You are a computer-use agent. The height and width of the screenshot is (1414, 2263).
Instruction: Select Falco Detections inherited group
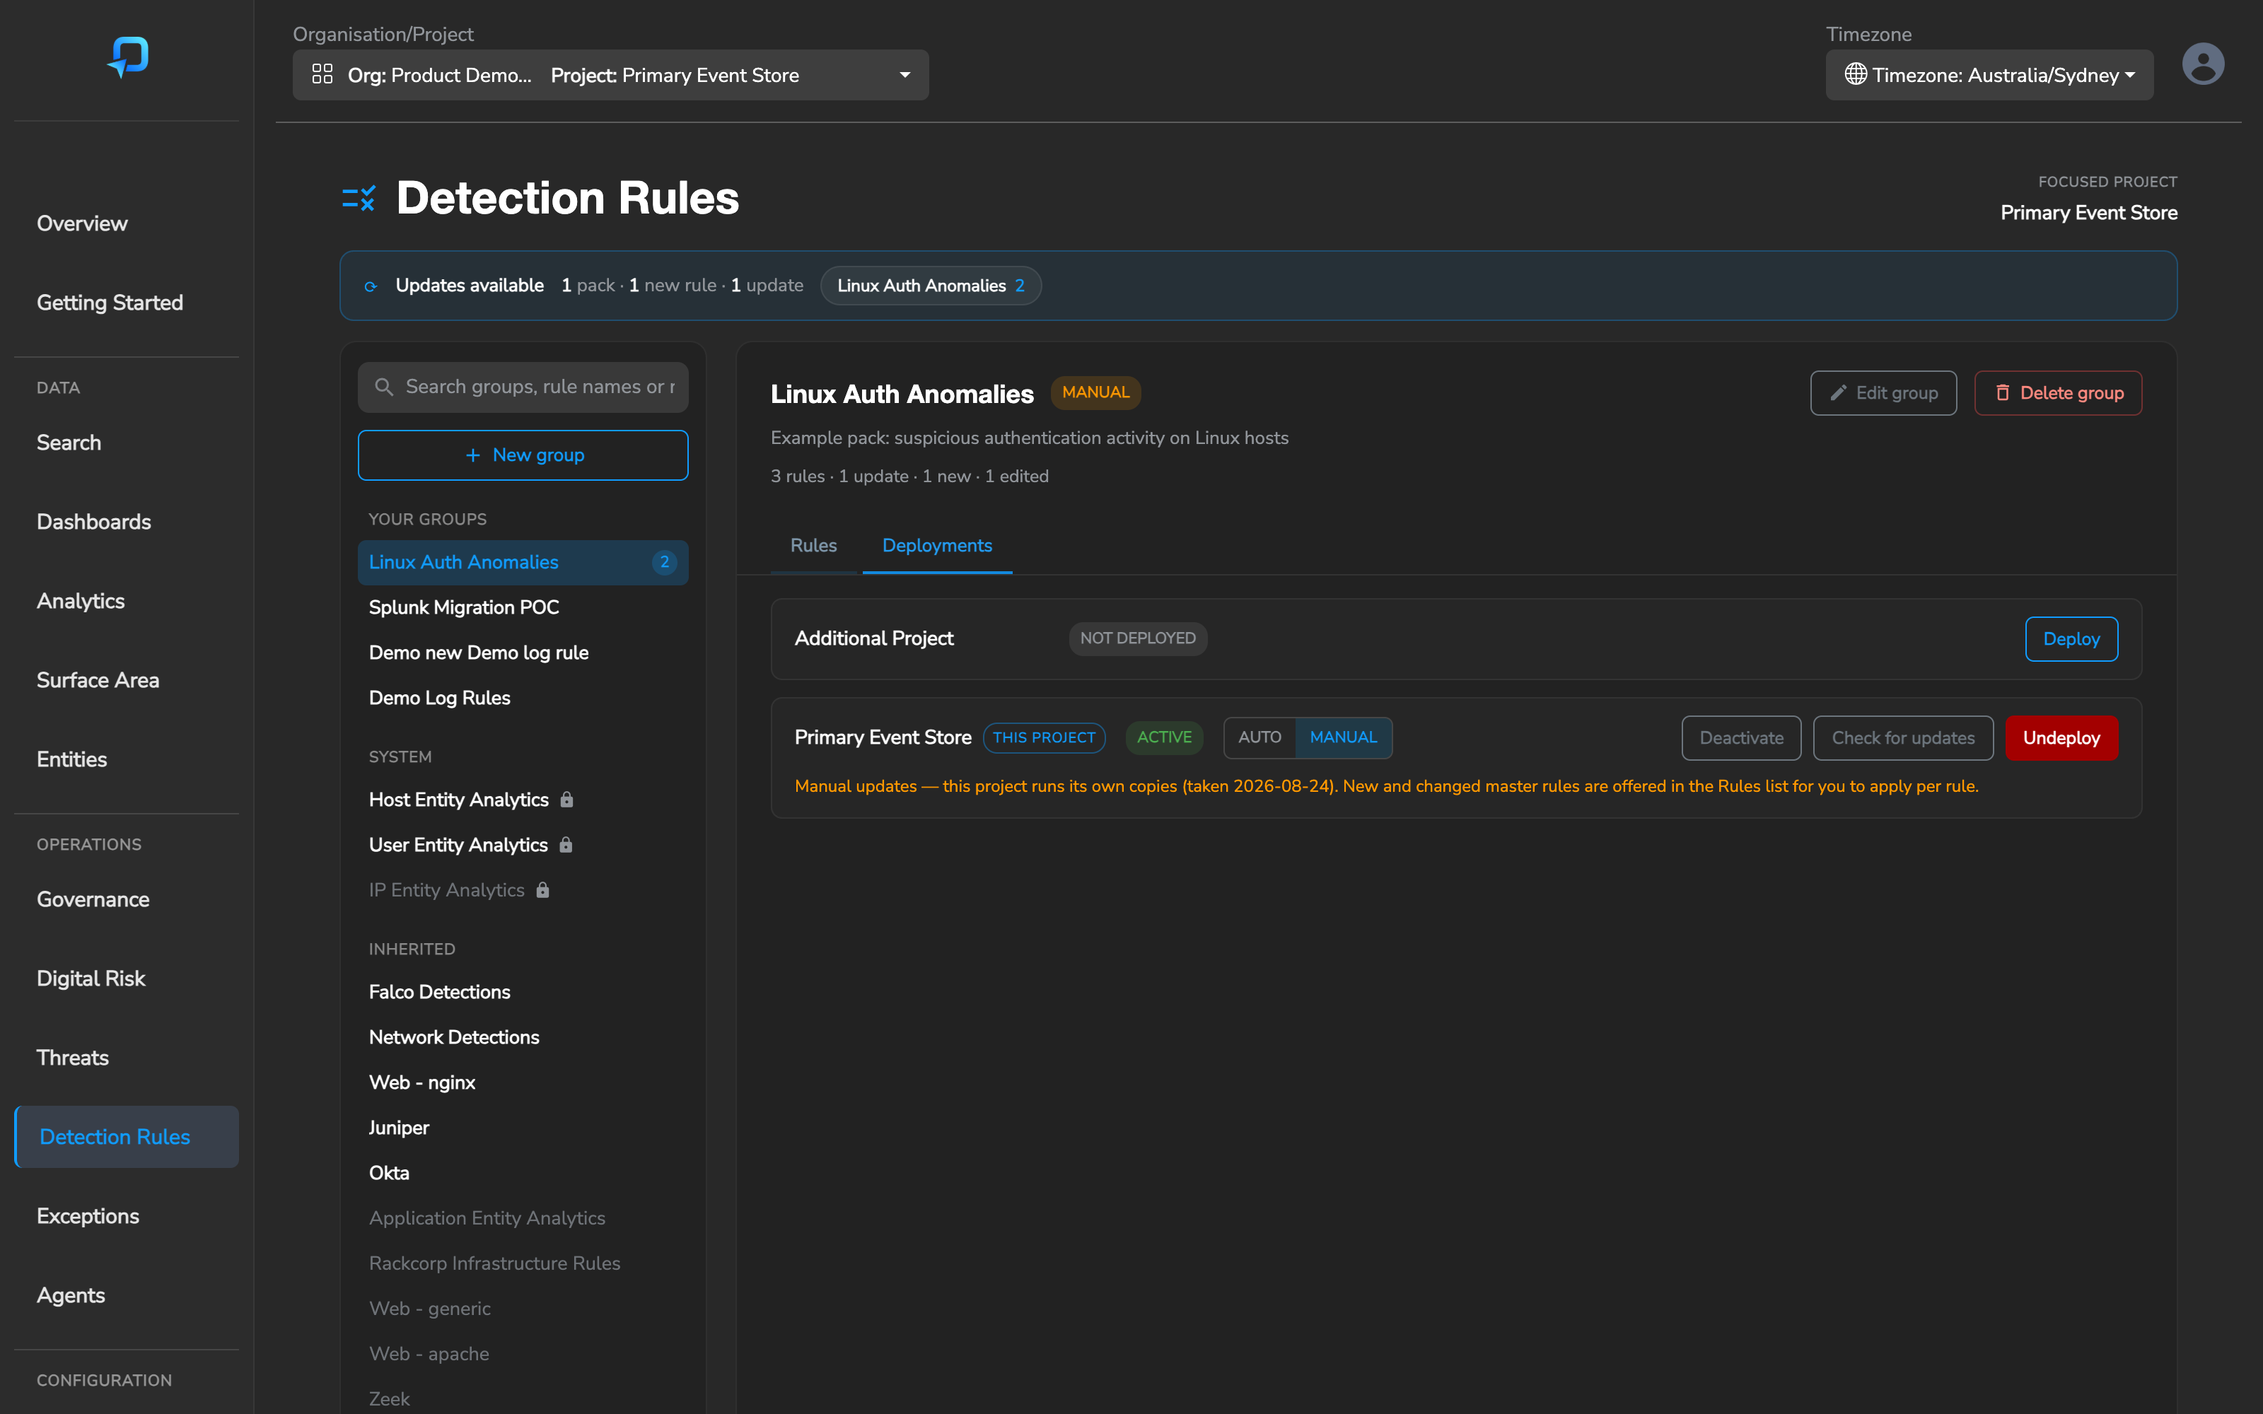(523, 992)
